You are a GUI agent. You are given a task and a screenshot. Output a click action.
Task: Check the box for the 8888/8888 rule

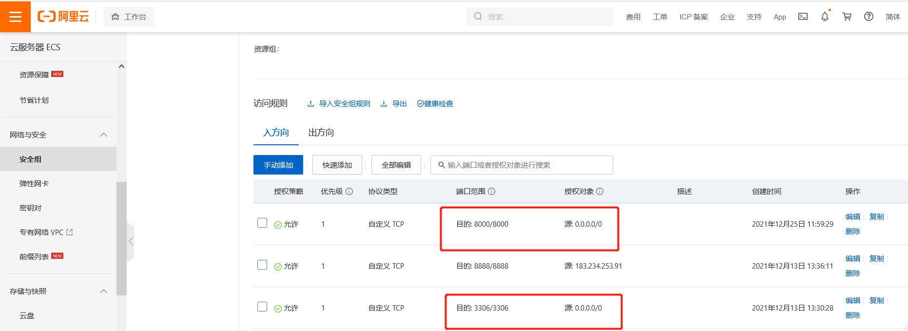[x=262, y=265]
